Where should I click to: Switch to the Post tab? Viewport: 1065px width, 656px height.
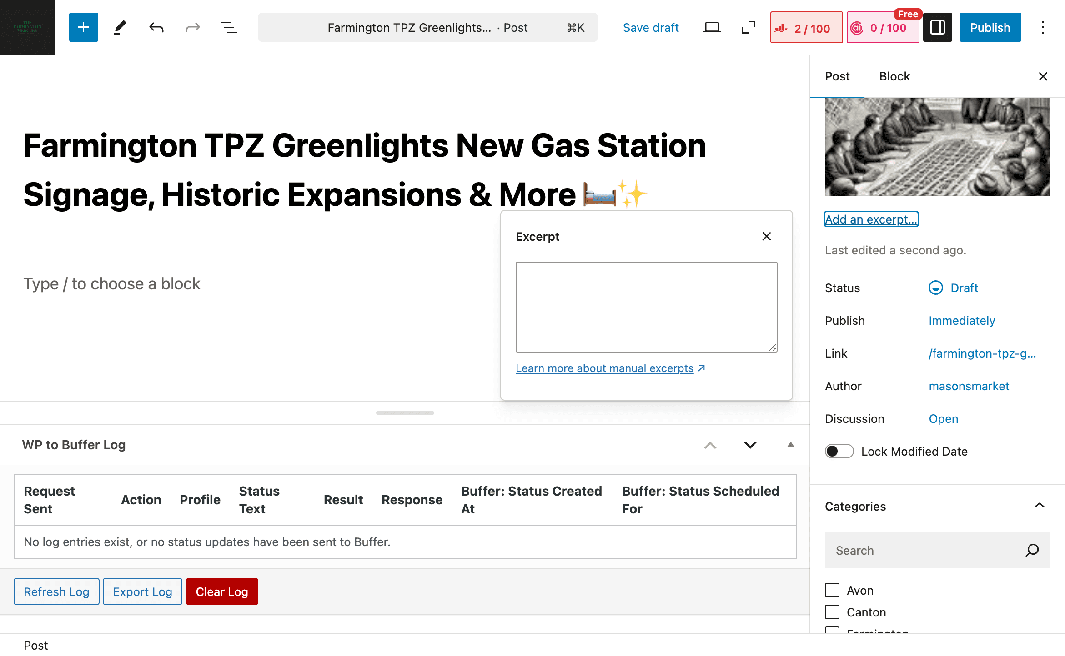click(837, 76)
